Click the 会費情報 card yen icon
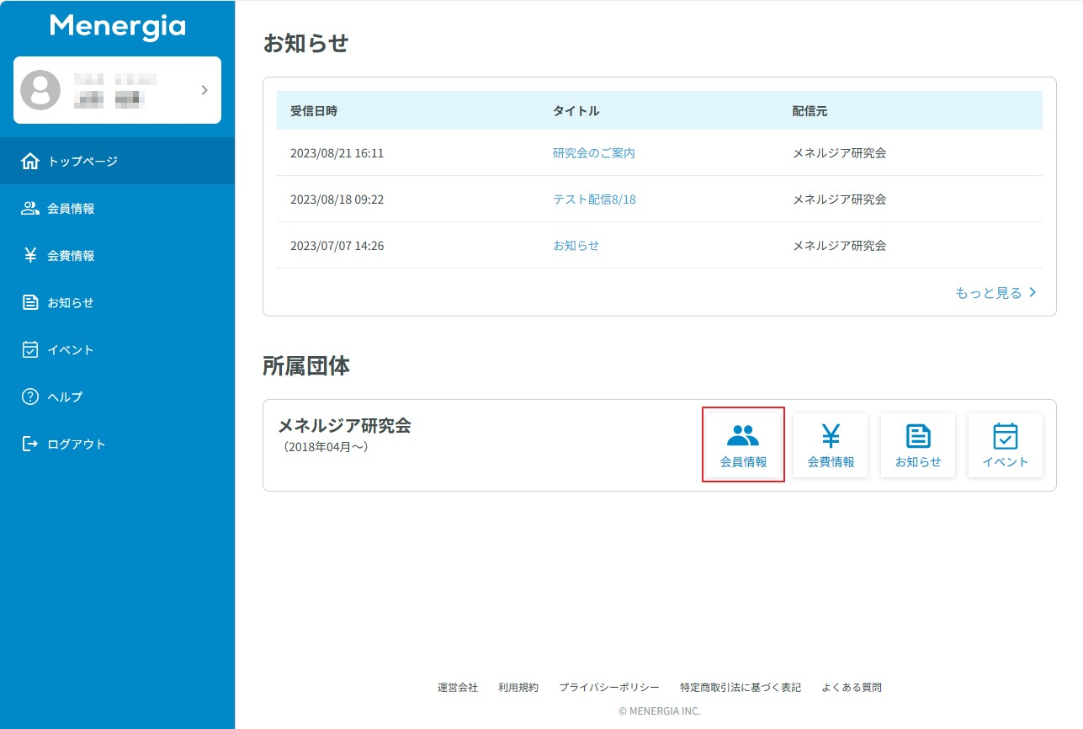This screenshot has height=729, width=1083. click(x=831, y=435)
